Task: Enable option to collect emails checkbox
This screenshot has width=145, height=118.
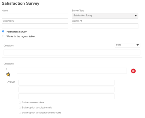Action: coord(20,108)
